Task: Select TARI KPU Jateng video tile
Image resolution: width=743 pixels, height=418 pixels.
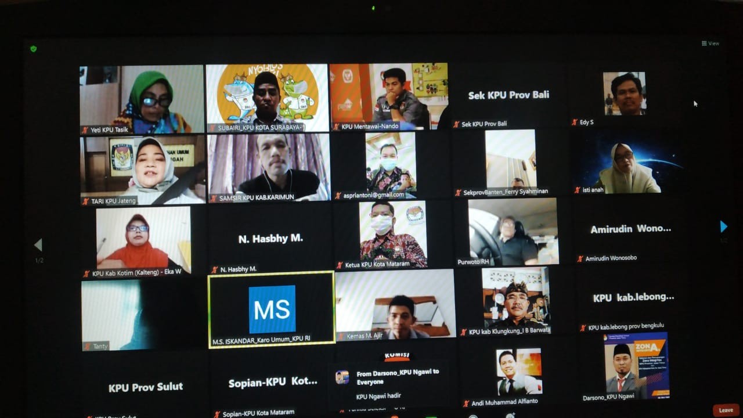Action: click(143, 169)
